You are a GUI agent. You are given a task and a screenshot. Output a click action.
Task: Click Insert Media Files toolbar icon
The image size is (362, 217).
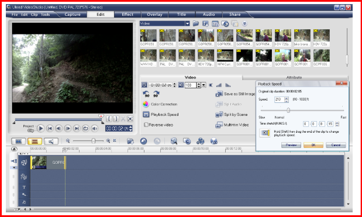coord(130,141)
